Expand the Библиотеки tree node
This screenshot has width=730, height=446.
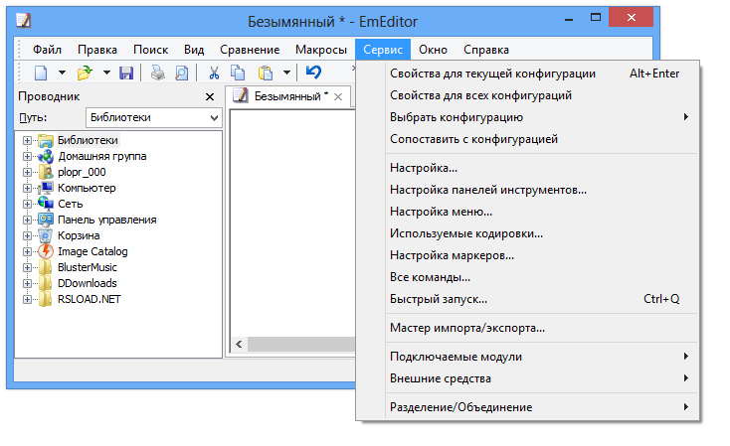click(28, 140)
